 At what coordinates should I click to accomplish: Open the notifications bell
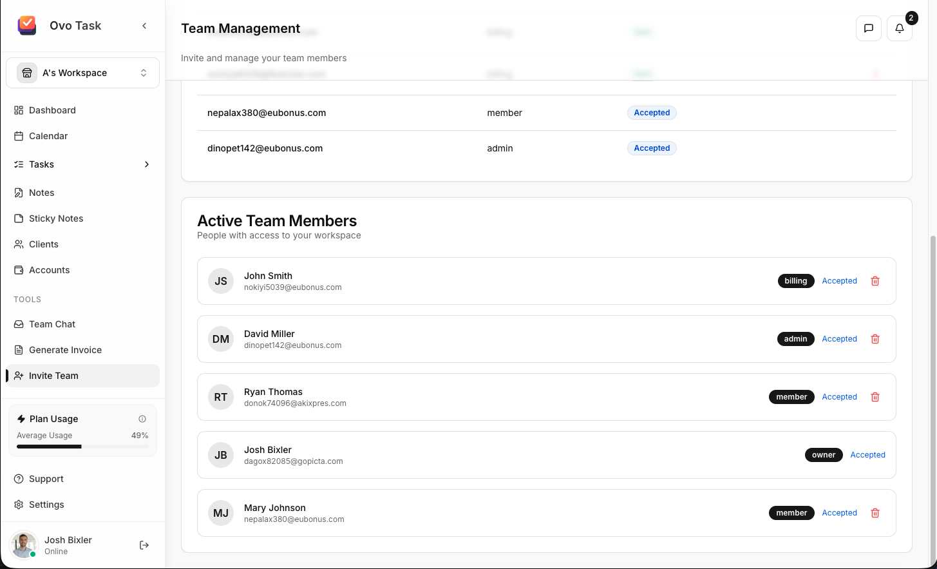899,28
